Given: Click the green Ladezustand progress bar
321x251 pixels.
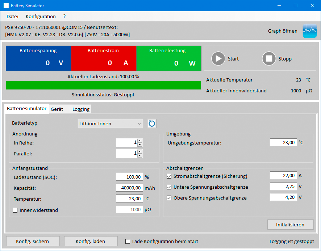Looking at the screenshot, I should 103,85.
